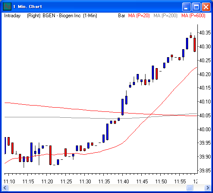The height and width of the screenshot is (193, 213).
Task: Click the empty horizontal scrollbar track
Action: [97, 188]
